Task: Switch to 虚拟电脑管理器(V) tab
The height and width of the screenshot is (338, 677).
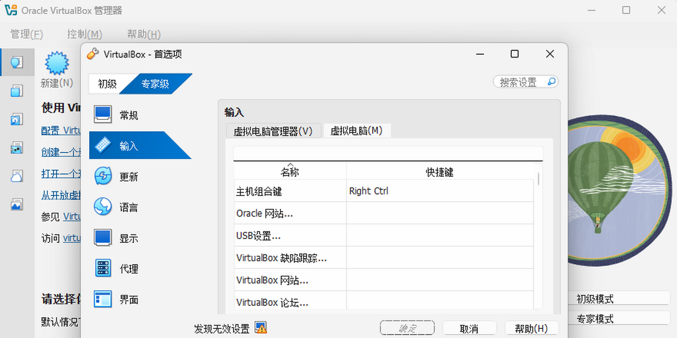Action: tap(273, 131)
